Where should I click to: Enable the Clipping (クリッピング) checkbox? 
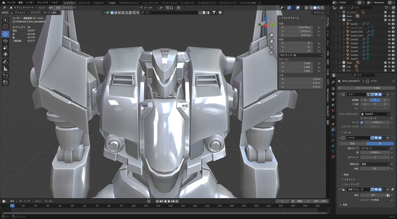pos(362,118)
